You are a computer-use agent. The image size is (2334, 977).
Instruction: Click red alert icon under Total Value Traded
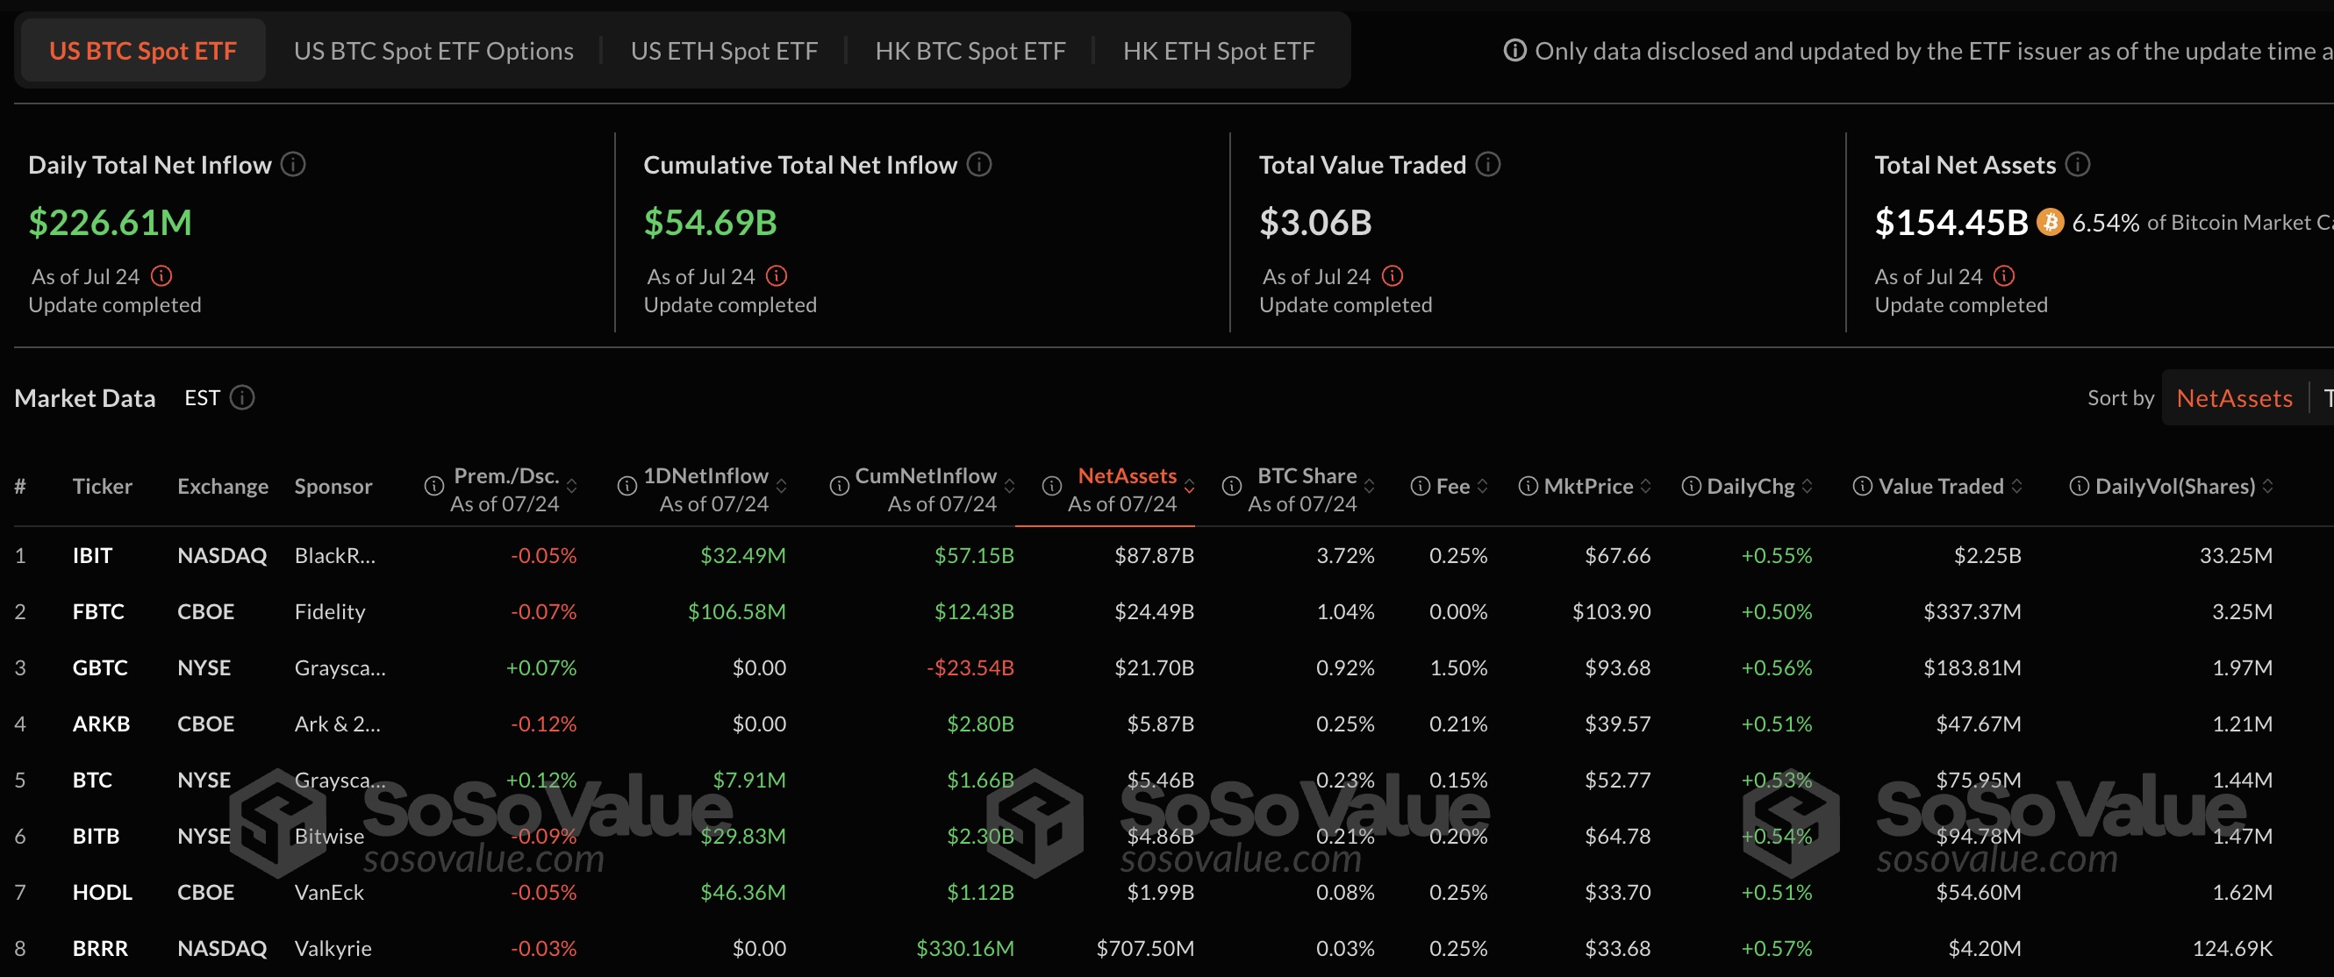[1393, 275]
